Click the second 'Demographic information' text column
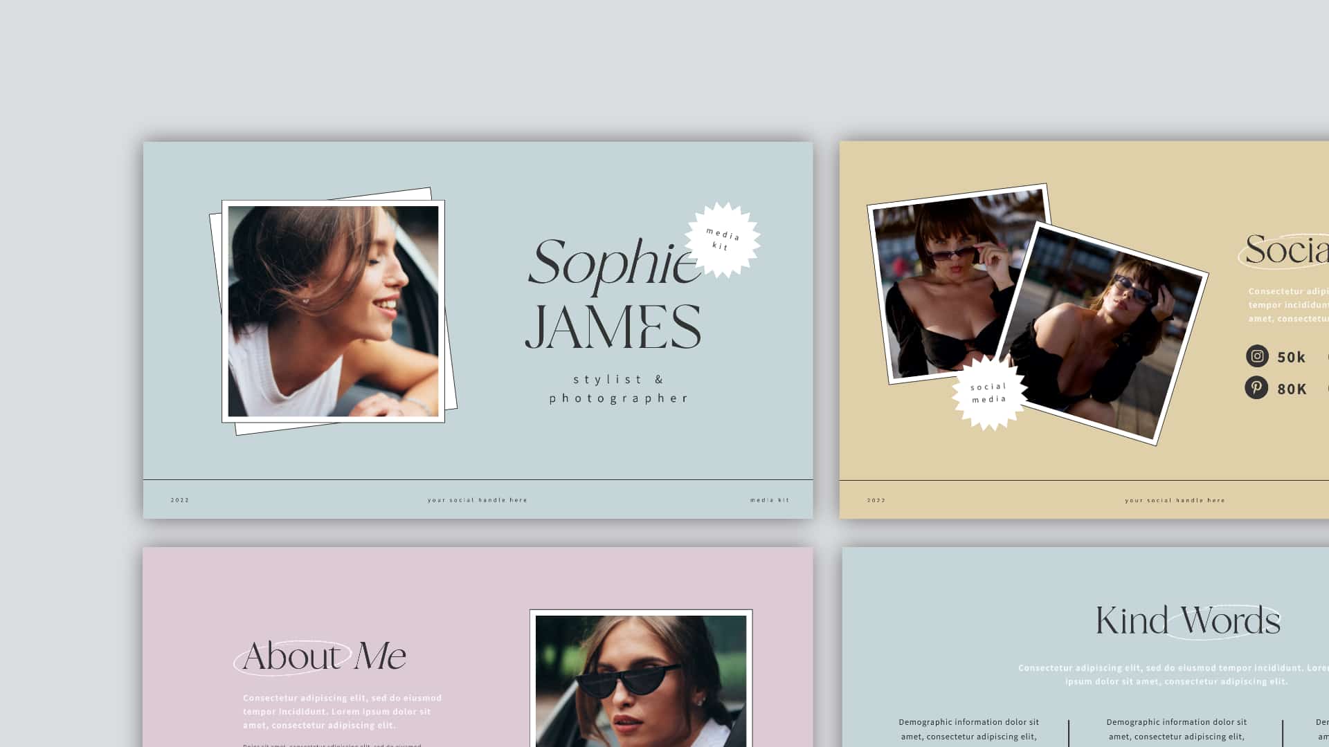The image size is (1329, 747). coord(1176,730)
